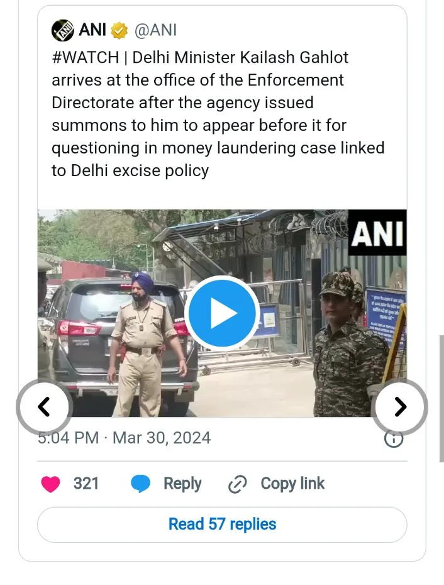Open the 5:04 PM Mar 30, 2024 timestamp
Screen dimensions: 444x585
(125, 438)
